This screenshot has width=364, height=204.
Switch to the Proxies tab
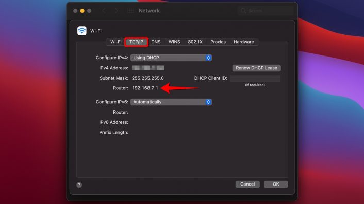point(218,42)
